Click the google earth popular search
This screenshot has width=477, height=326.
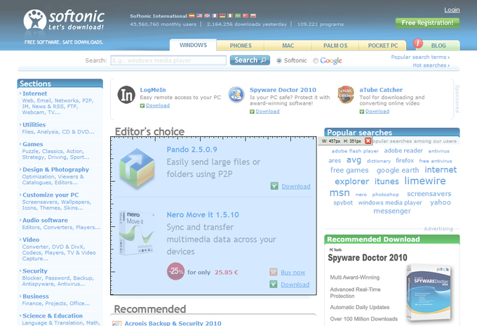tap(398, 170)
